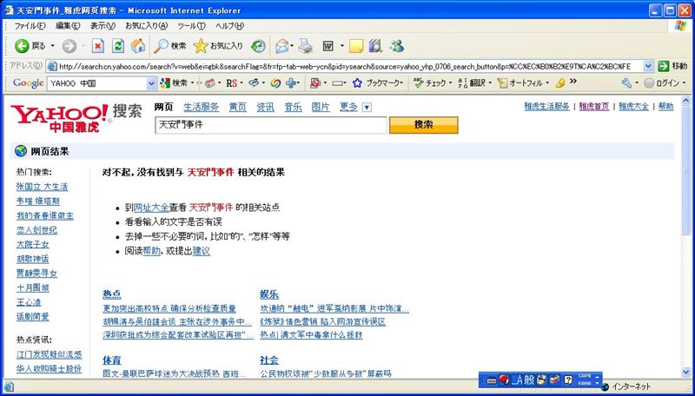This screenshot has width=695, height=396.
Task: Print the page with printer icon
Action: (x=305, y=46)
